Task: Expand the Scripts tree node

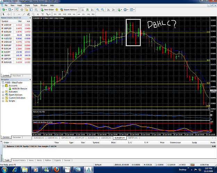Action: pyautogui.click(x=3, y=101)
